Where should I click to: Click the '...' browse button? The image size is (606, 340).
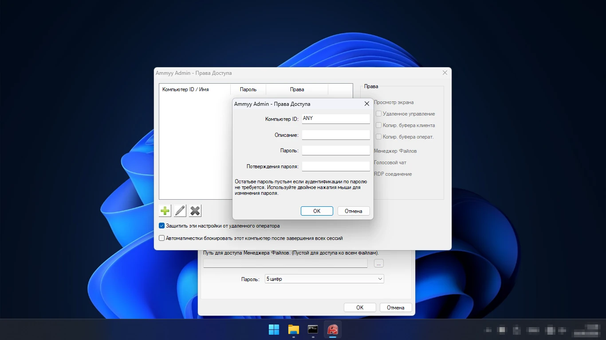click(x=378, y=263)
